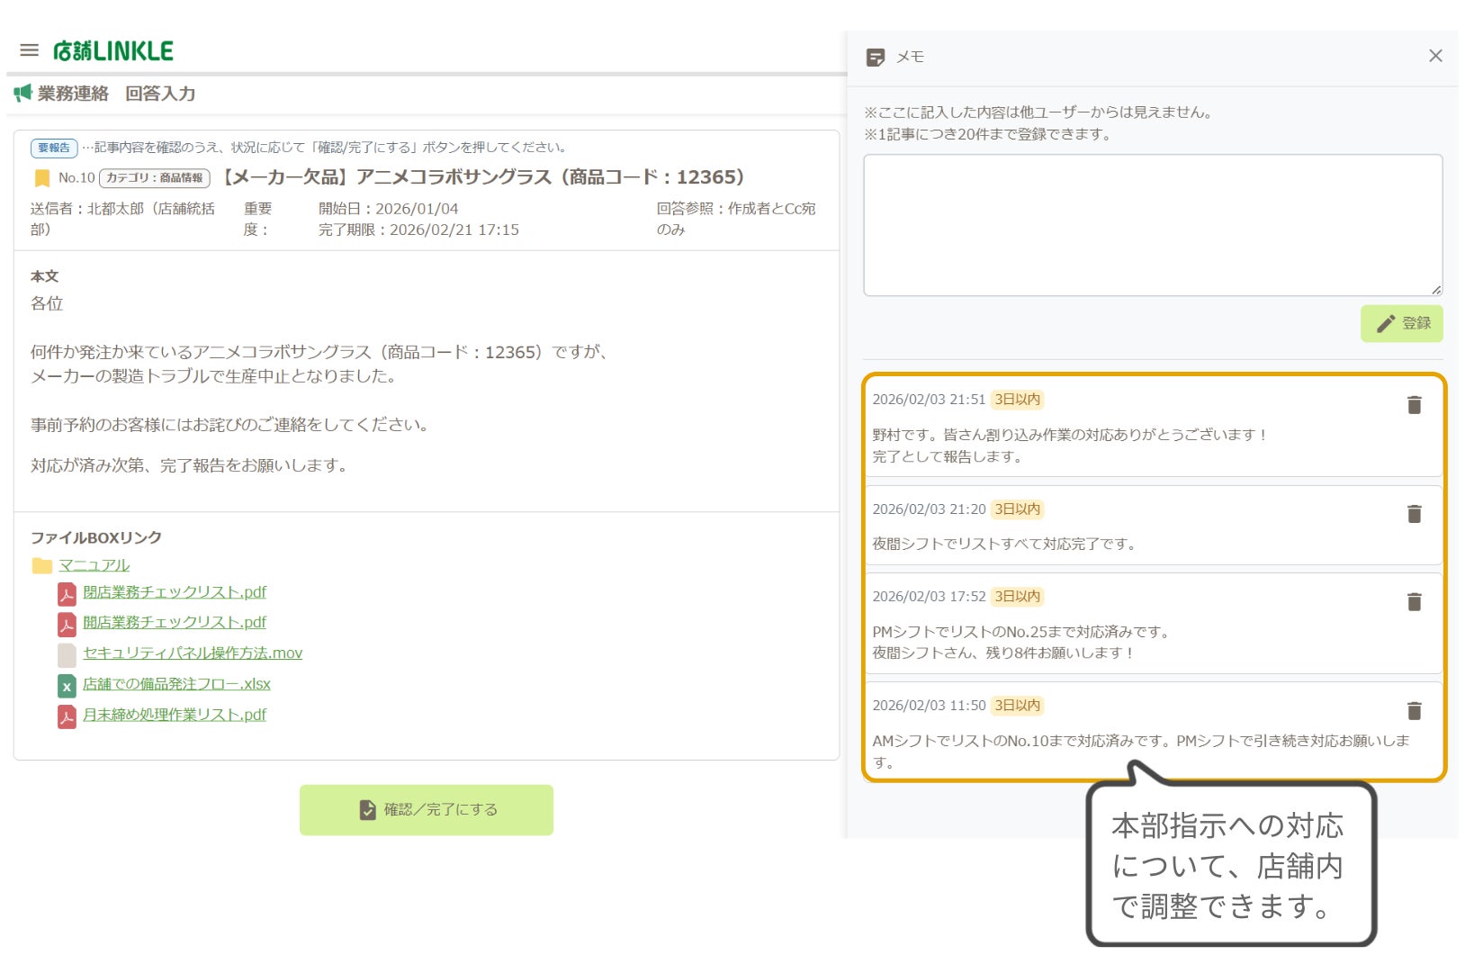Click the 登録 button to save memo
1465x964 pixels.
tap(1402, 323)
